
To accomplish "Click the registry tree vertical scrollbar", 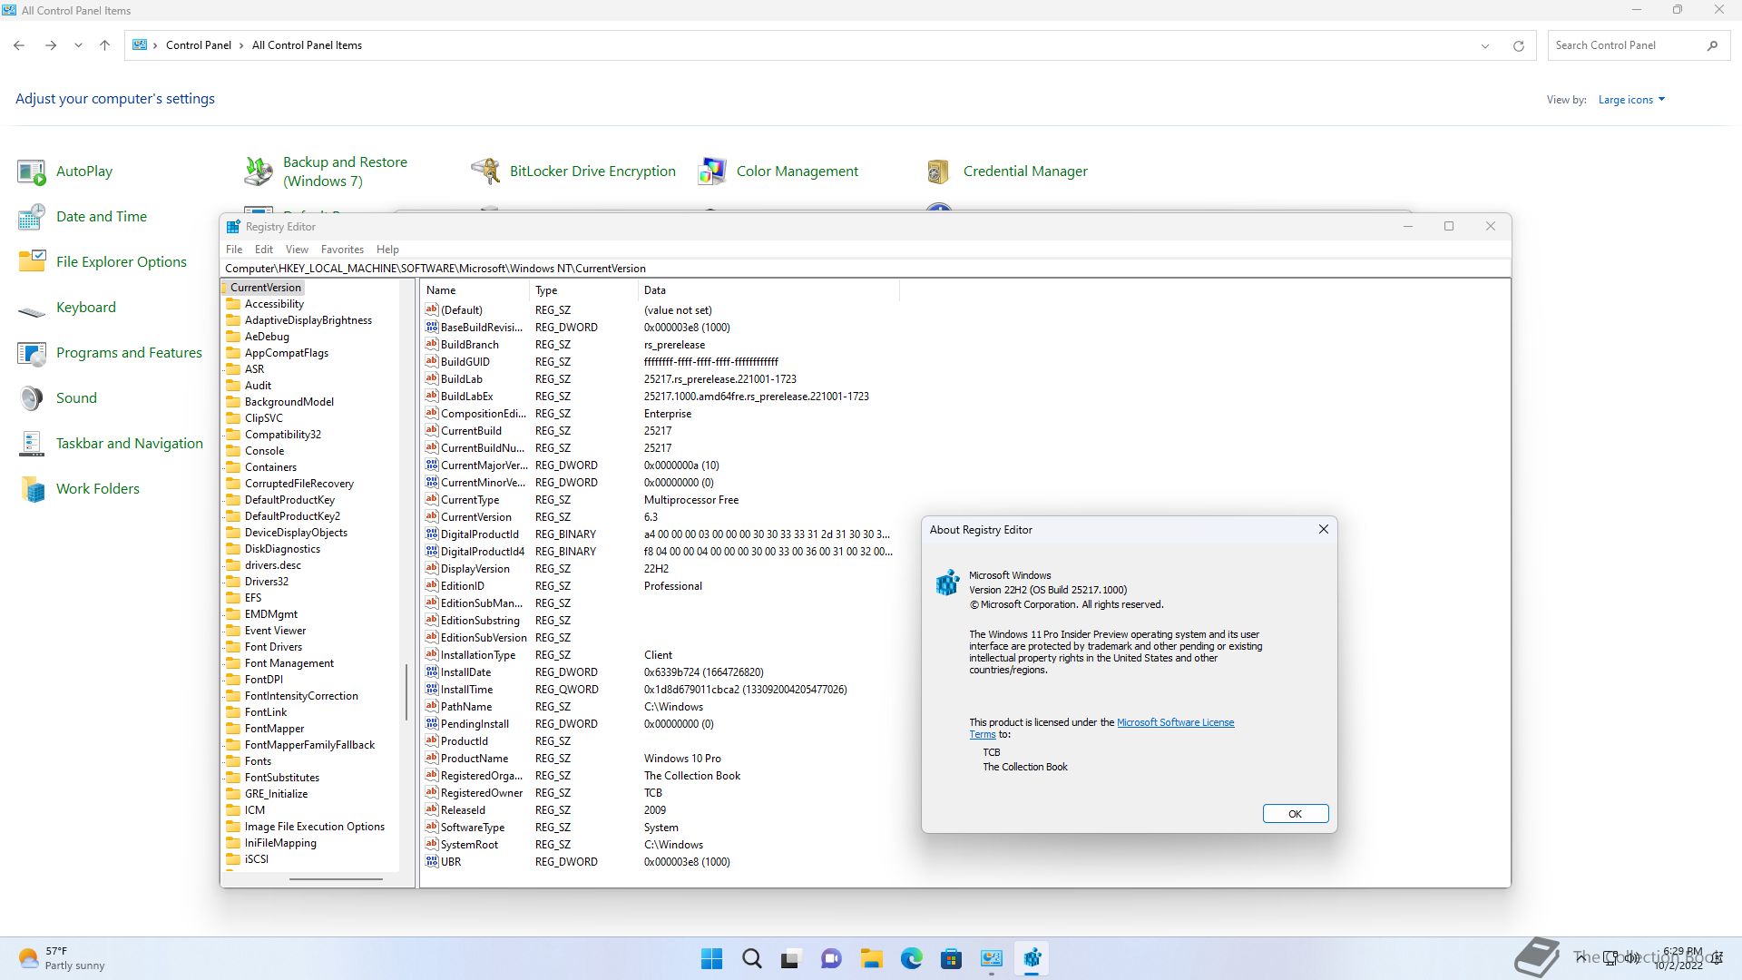I will [406, 692].
